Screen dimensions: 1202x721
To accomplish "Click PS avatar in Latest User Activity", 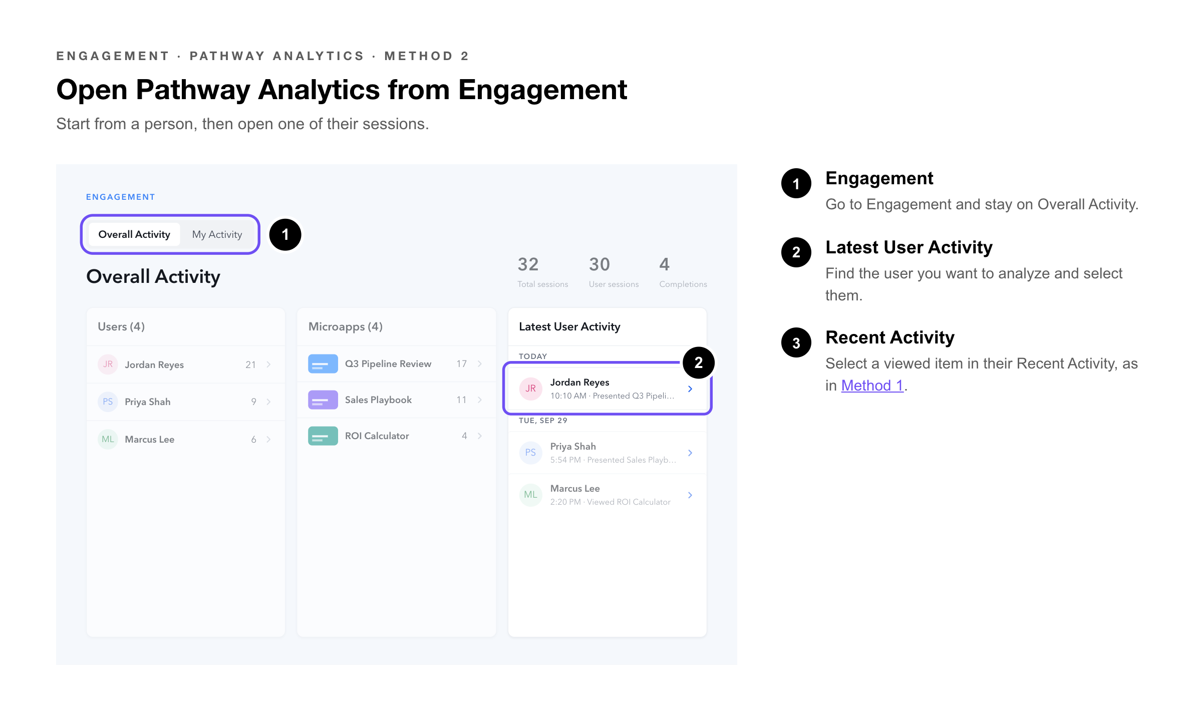I will [x=531, y=453].
